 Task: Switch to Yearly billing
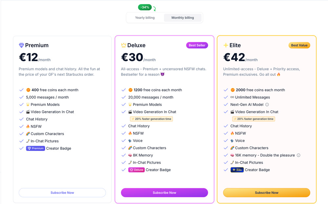(x=145, y=17)
